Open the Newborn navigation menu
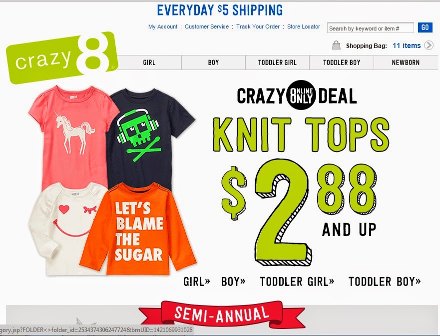Viewport: 440px width, 336px height. [406, 62]
